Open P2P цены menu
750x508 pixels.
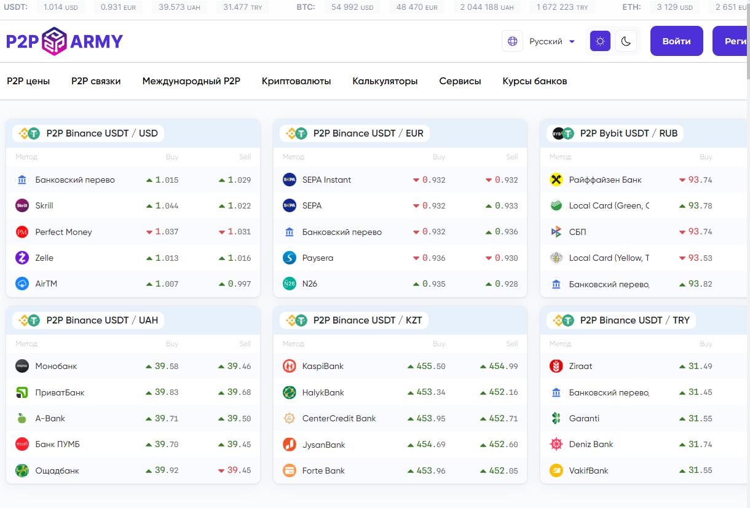click(x=28, y=81)
